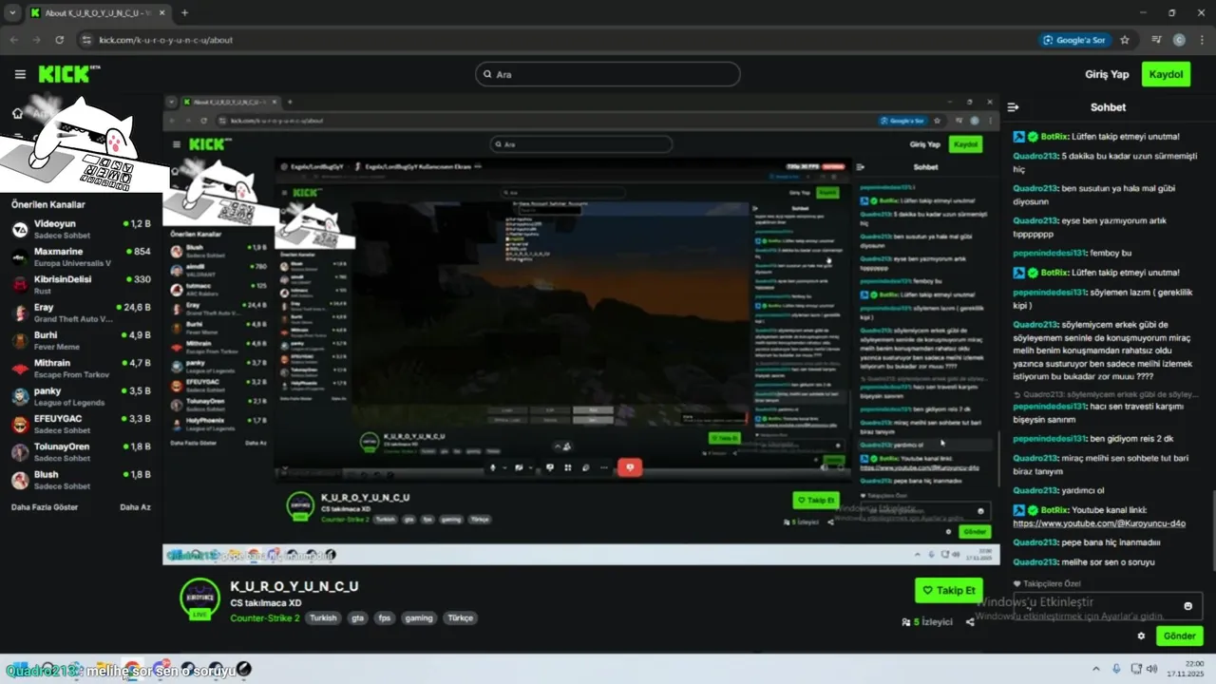This screenshot has width=1216, height=684.
Task: Click Turkish tag in large info bar
Action: (323, 617)
